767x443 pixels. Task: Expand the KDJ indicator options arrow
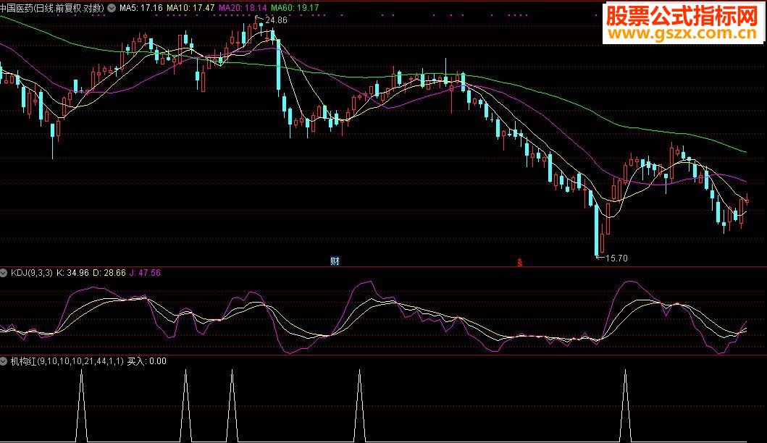pos(4,273)
